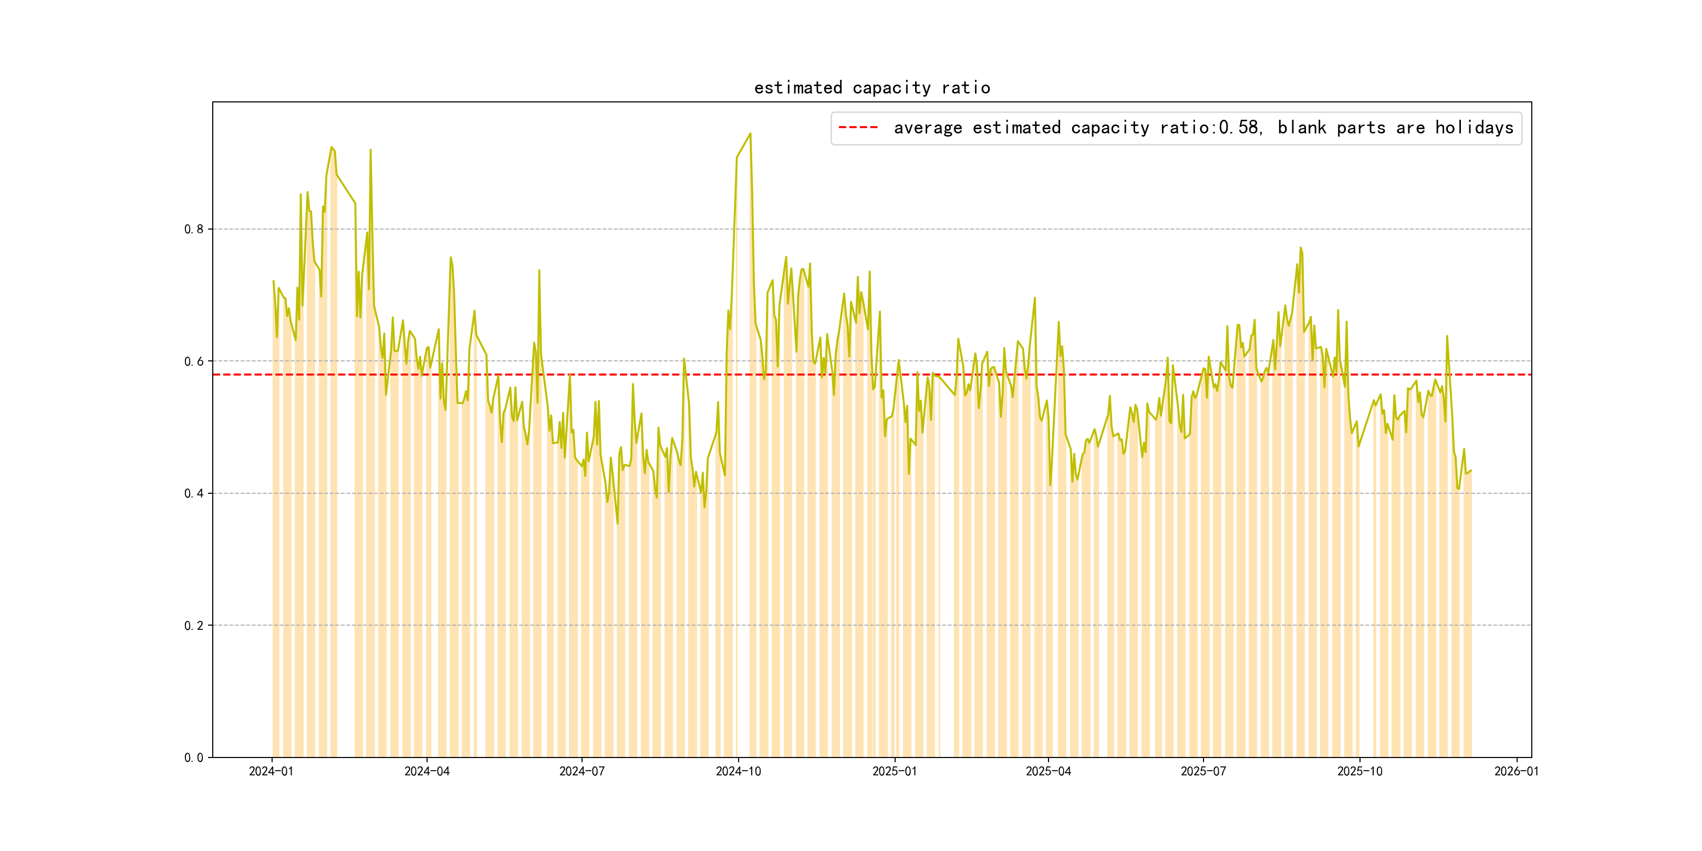Image resolution: width=1702 pixels, height=851 pixels.
Task: Click the 0.6 y-axis tick label
Action: coord(194,361)
